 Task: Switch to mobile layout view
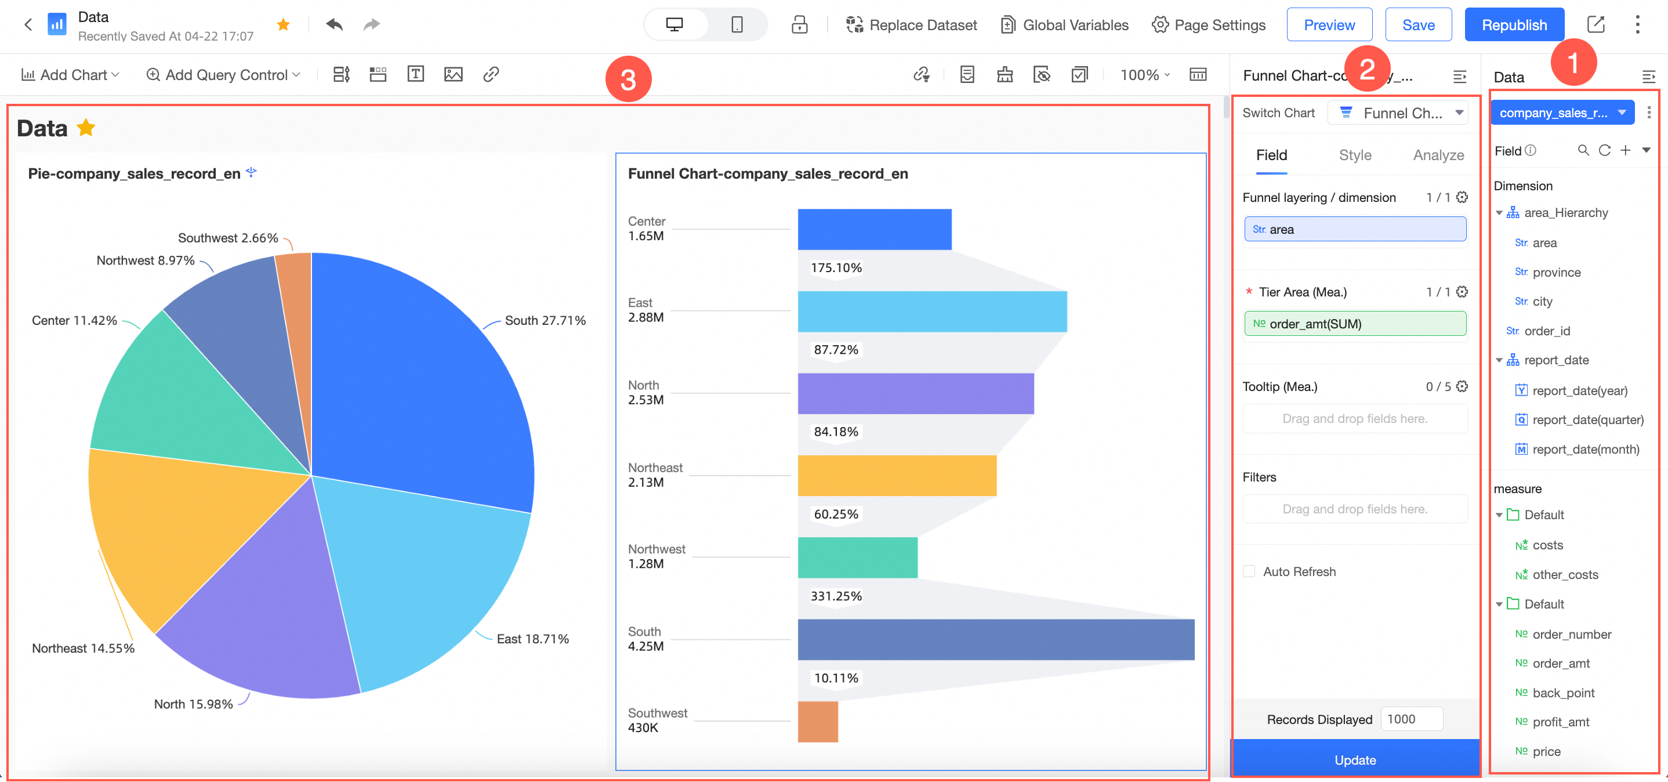click(737, 24)
